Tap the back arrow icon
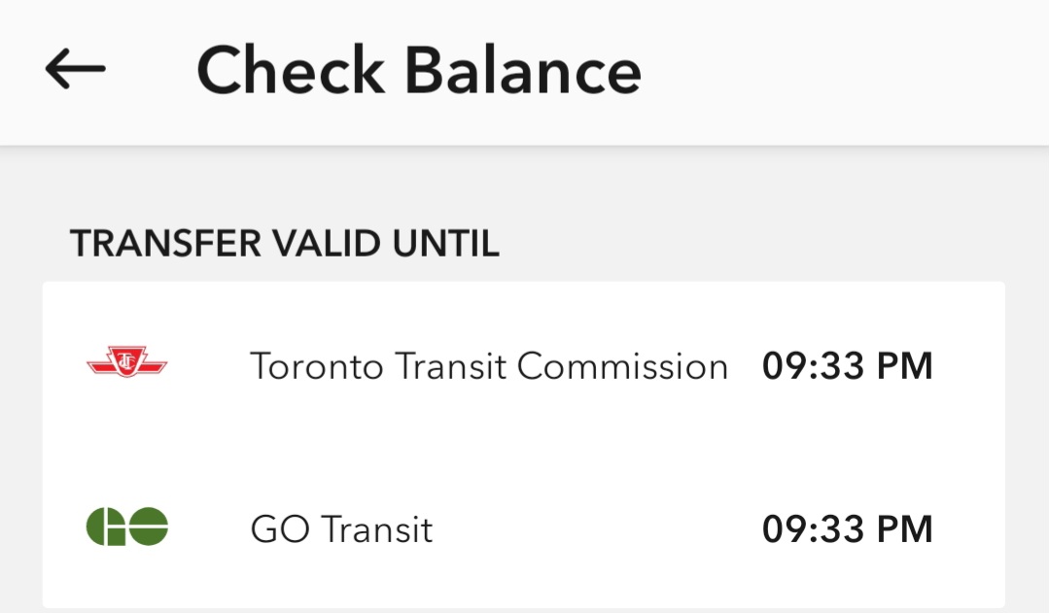The width and height of the screenshot is (1049, 613). pyautogui.click(x=75, y=69)
